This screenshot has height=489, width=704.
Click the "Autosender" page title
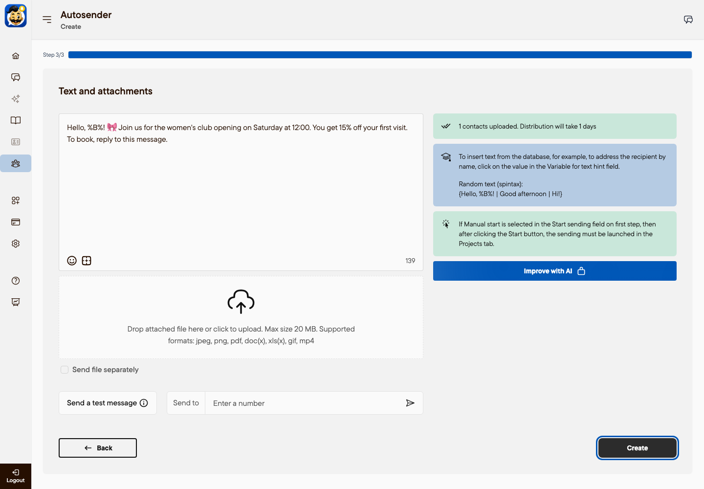coord(86,15)
